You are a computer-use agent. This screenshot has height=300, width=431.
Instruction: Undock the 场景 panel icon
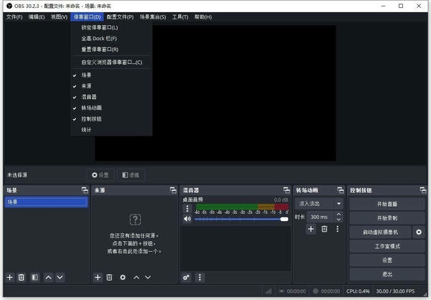(85, 190)
